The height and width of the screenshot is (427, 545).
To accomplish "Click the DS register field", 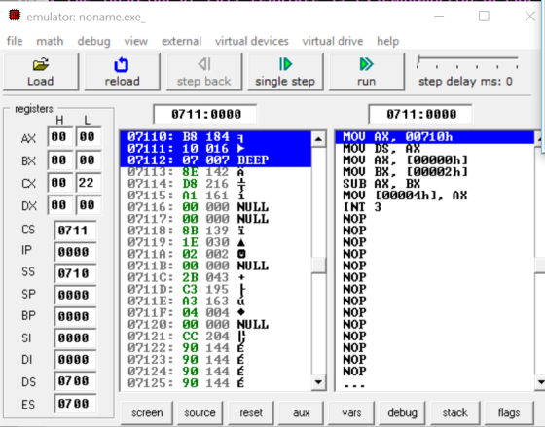I will pyautogui.click(x=75, y=381).
